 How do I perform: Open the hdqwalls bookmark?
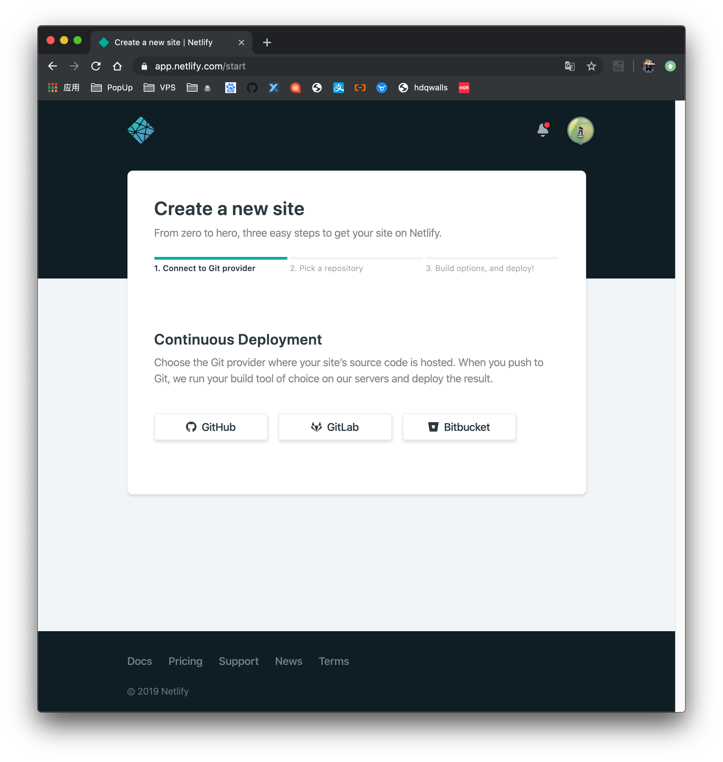point(423,88)
